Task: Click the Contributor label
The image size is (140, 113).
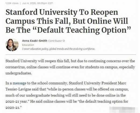Action: (55, 41)
